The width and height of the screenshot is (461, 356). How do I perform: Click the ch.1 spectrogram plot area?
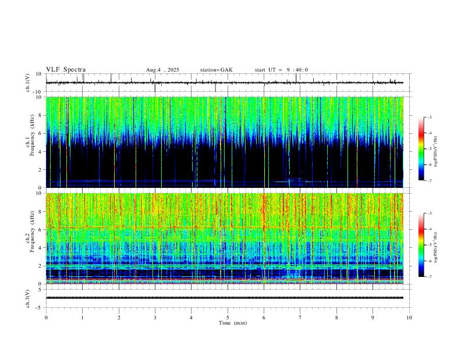tap(225, 142)
